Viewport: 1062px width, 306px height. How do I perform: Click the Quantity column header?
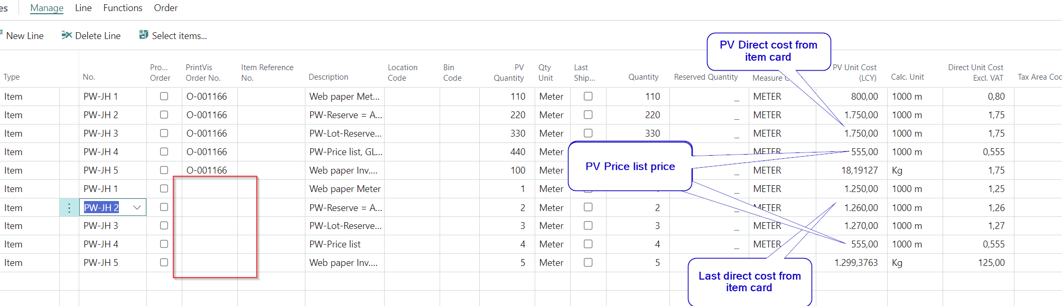(x=643, y=77)
